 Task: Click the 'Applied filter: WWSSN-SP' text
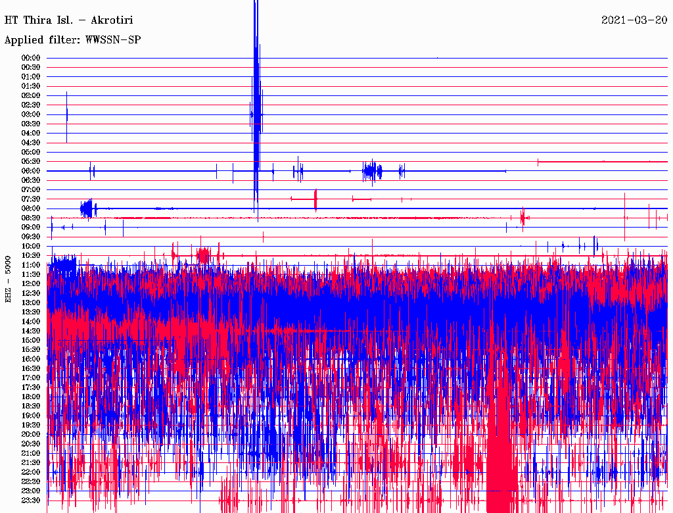72,40
